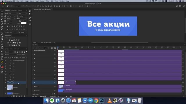Open Photoshop dock icon

click(x=102, y=101)
